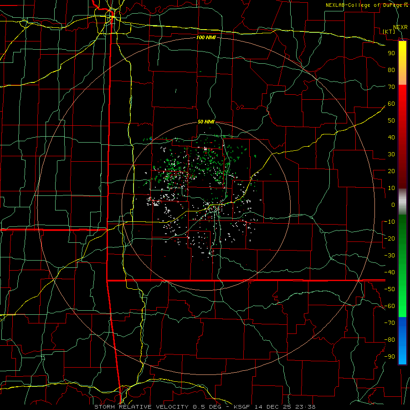
Task: Click the 14 DEC 25 date text
Action: point(273,407)
